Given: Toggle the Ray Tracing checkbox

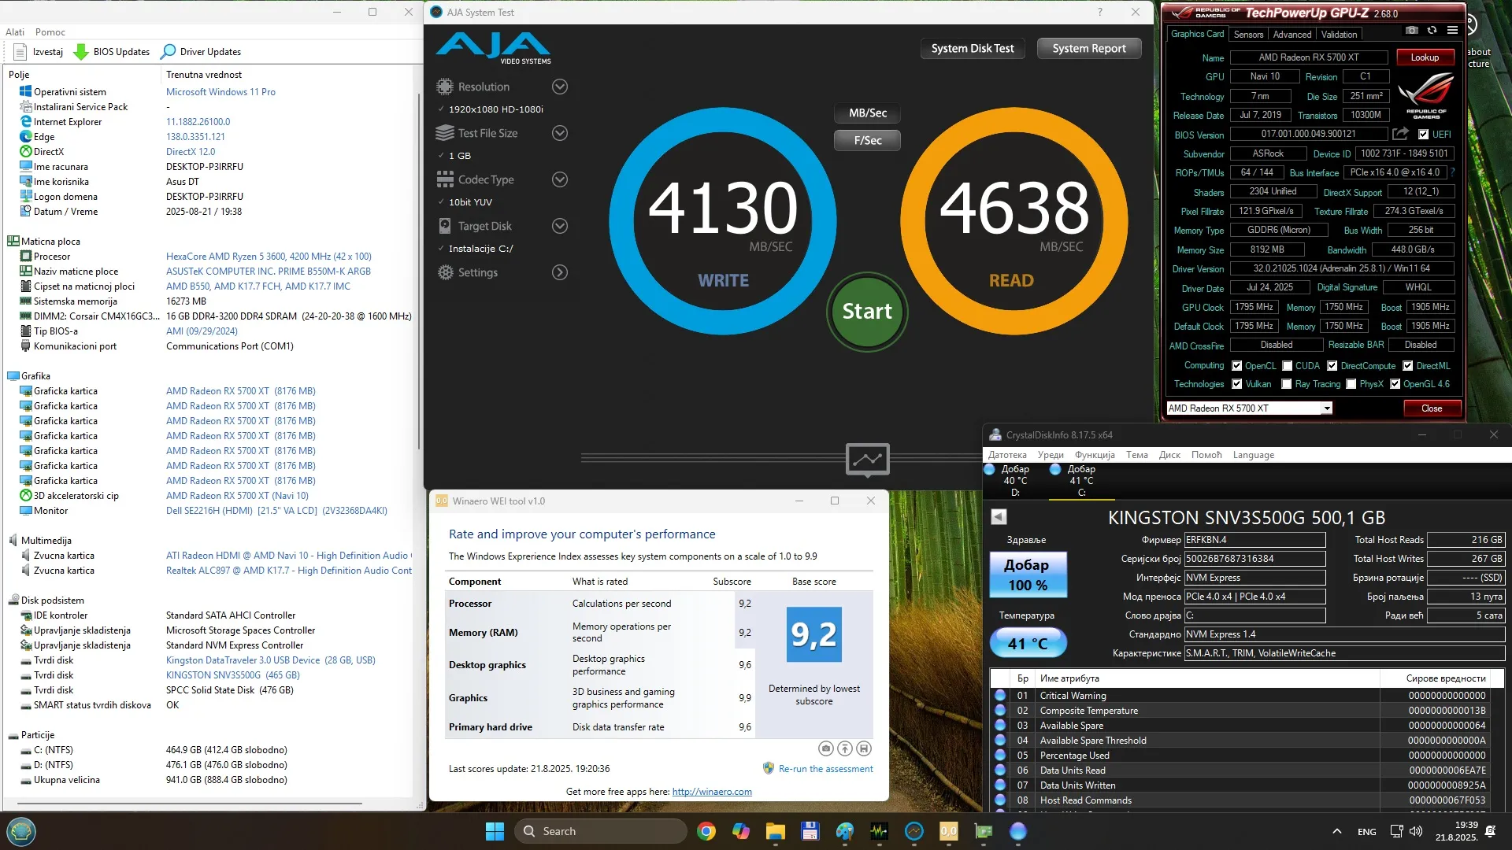Looking at the screenshot, I should 1286,384.
